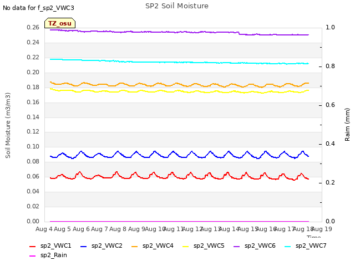The image size is (355, 266).
Task: Select the sp2_VWC2 legend entry
Action: [x=102, y=246]
